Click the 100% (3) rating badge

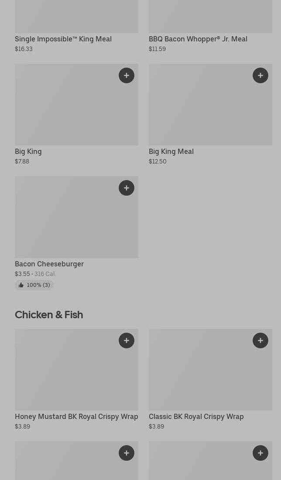(34, 285)
